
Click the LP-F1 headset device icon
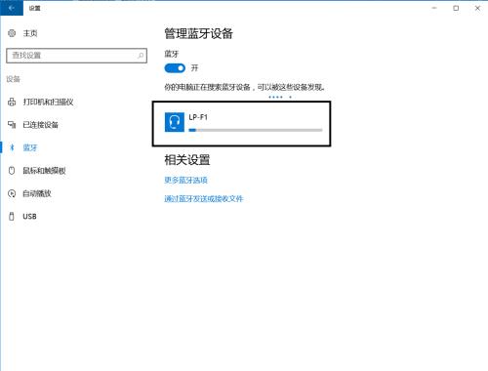coord(175,122)
